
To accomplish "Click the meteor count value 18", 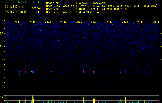I will [x=37, y=12].
